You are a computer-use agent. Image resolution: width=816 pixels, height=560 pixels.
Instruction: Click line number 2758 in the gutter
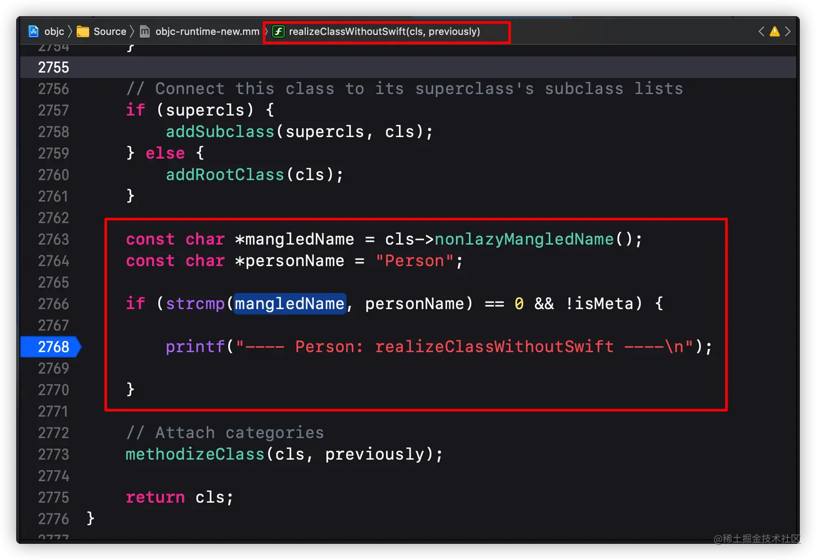53,132
